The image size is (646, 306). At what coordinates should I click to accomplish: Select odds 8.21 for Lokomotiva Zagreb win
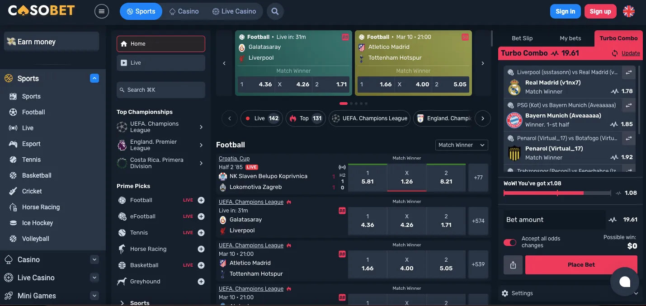(446, 178)
